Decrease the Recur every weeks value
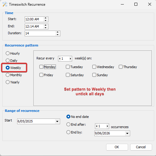 coord(60,58)
